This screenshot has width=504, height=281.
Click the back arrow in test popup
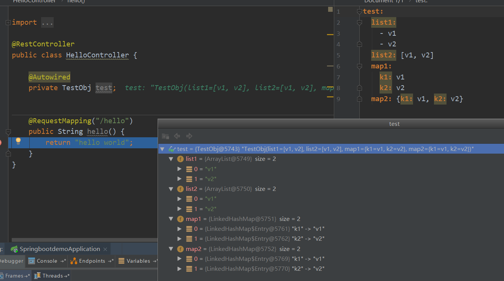(177, 136)
